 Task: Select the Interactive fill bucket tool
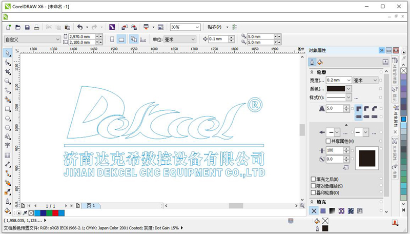pos(8,211)
